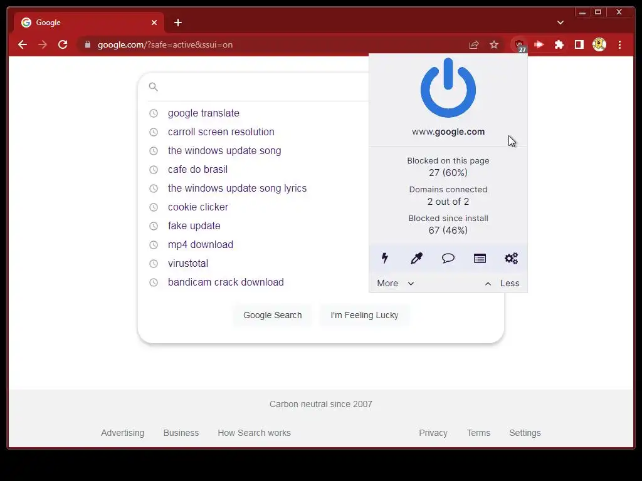Select suggestion 'mp4 download'
Screen dimensions: 642x481
(x=200, y=245)
